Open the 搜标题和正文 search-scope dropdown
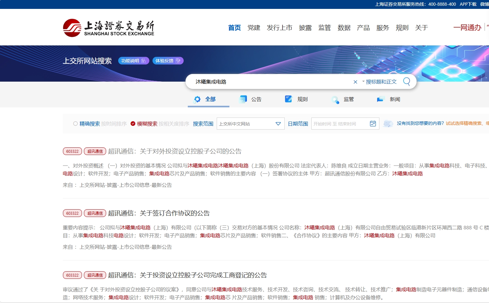This screenshot has height=303, width=489. click(x=379, y=82)
